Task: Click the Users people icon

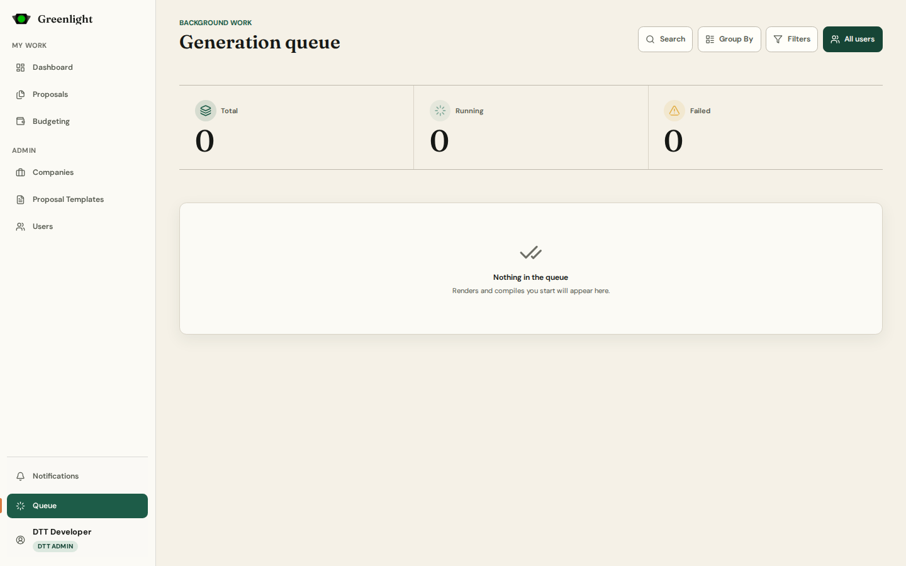Action: pos(21,226)
